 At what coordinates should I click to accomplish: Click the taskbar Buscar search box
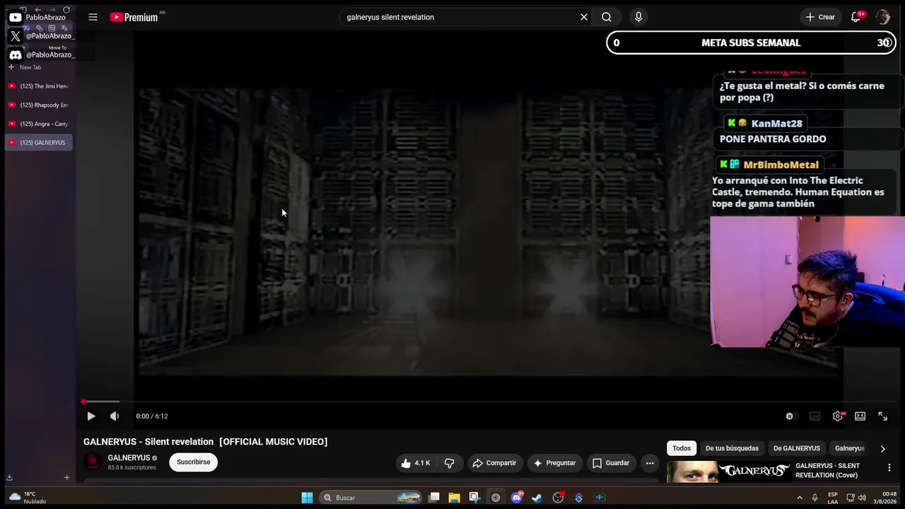pyautogui.click(x=371, y=498)
